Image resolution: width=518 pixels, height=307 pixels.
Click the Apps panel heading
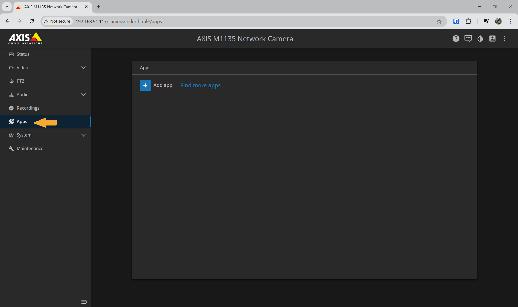click(x=145, y=68)
